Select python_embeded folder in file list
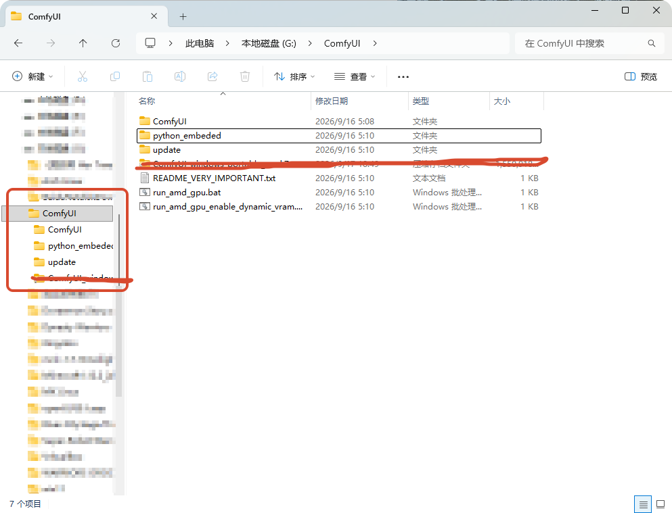Image resolution: width=672 pixels, height=513 pixels. 339,136
